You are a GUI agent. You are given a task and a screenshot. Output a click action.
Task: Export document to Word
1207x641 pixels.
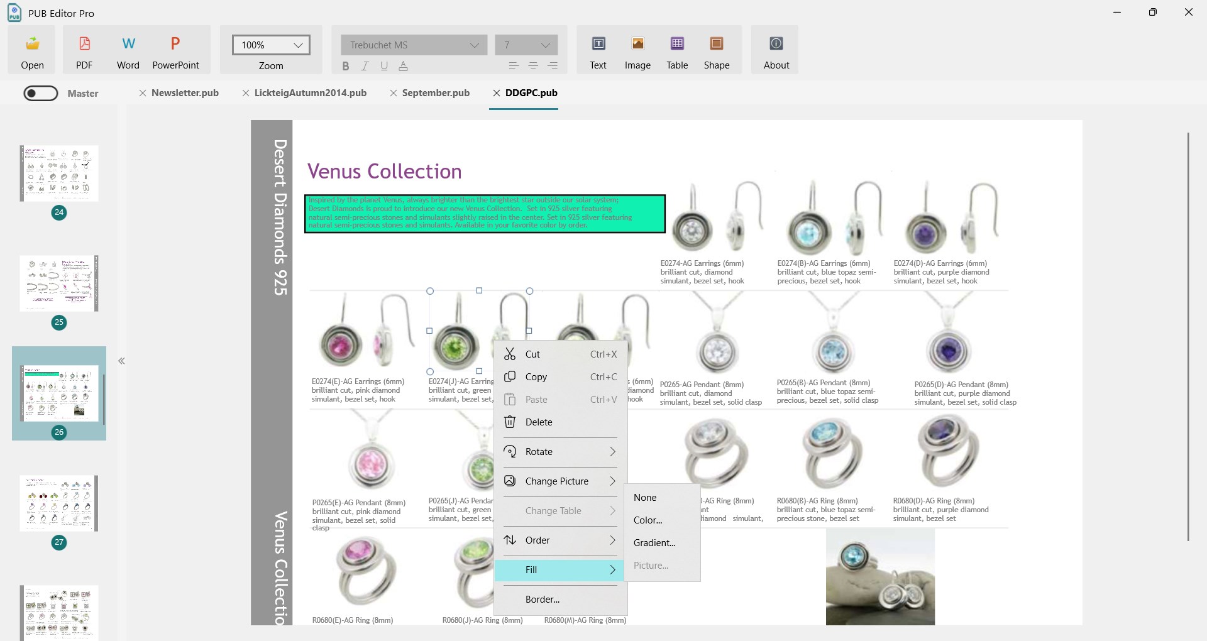pyautogui.click(x=128, y=44)
